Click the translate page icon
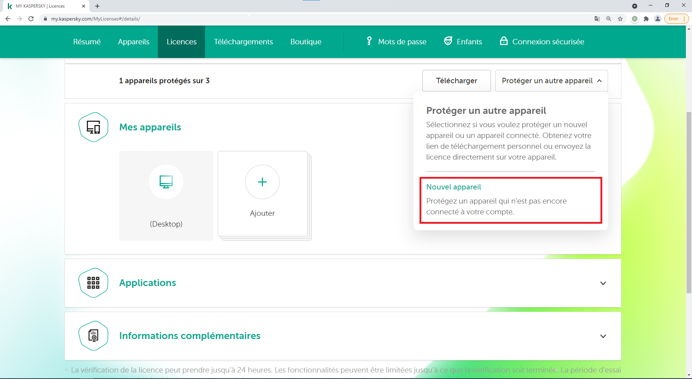The image size is (692, 379). (597, 19)
